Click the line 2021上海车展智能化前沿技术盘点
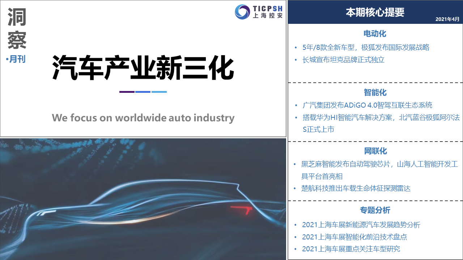Screen dimensions: 463x260 click(x=354, y=237)
